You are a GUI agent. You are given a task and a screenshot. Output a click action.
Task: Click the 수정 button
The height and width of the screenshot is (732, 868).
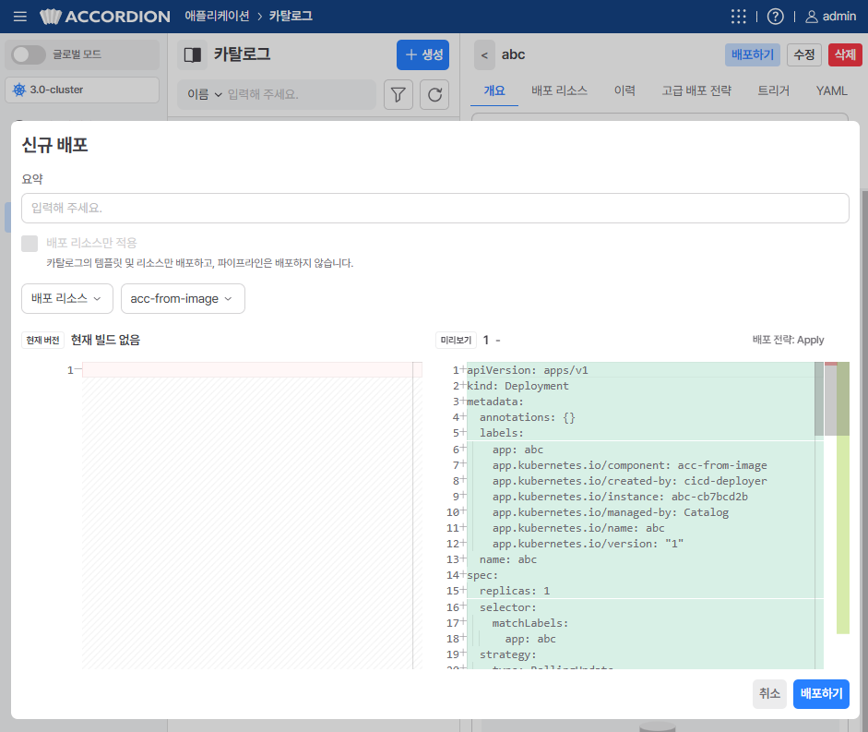(803, 54)
